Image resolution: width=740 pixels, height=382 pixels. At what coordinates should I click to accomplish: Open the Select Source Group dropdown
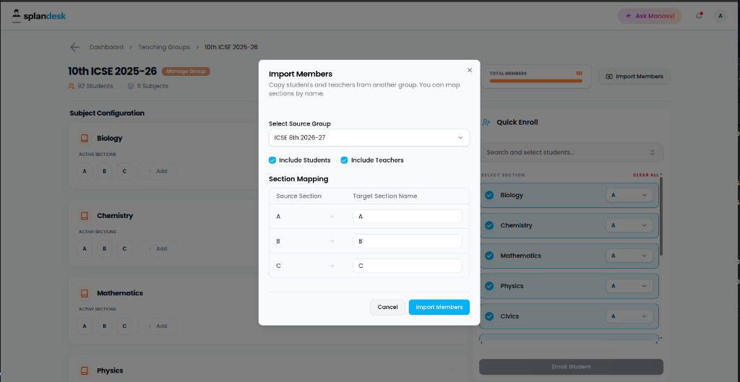tap(369, 138)
